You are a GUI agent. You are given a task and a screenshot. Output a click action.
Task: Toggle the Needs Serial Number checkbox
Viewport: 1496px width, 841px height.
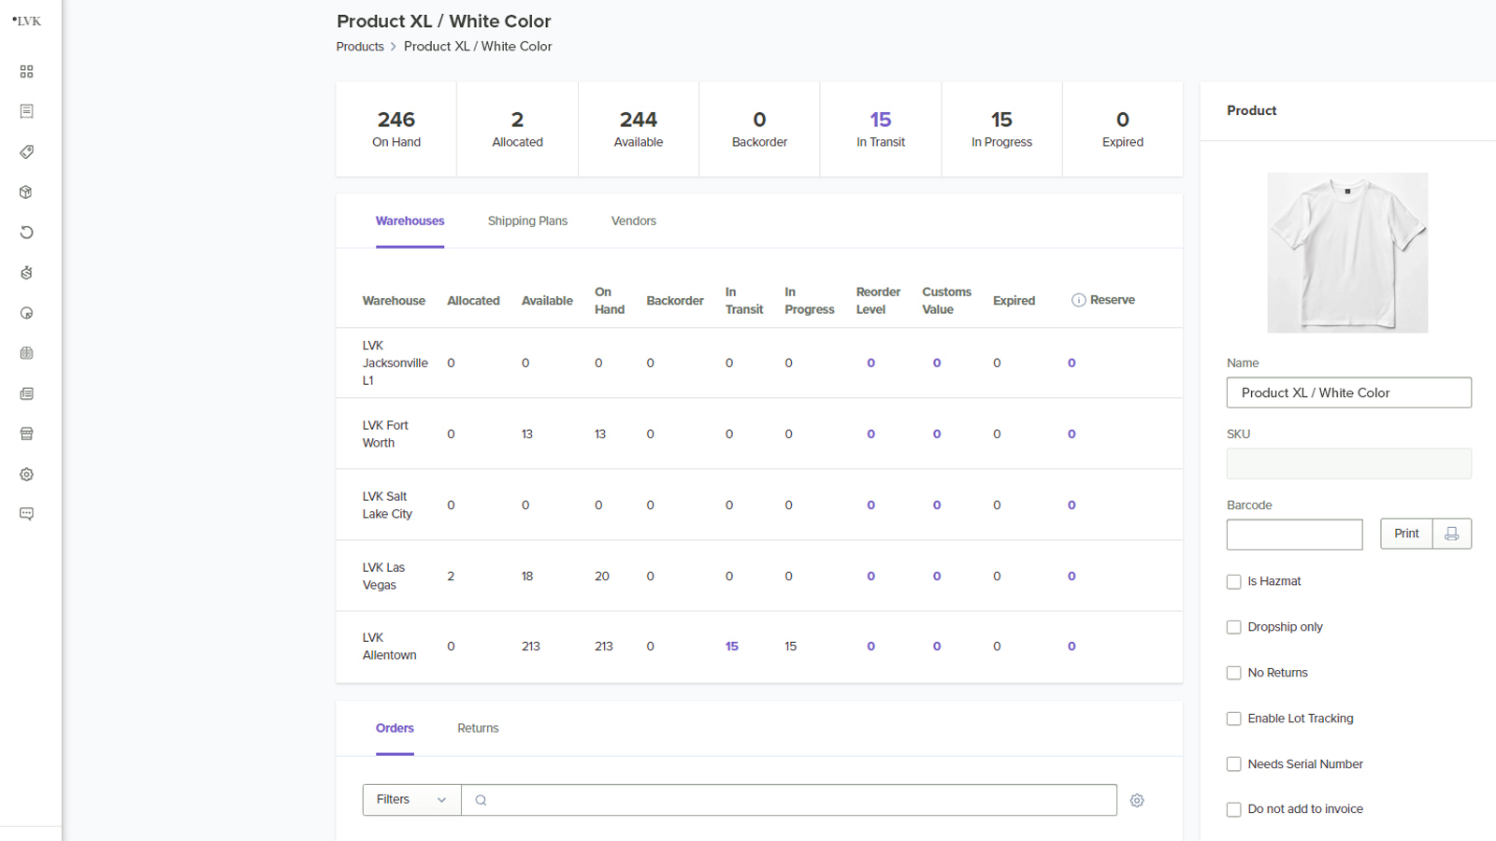(1234, 764)
